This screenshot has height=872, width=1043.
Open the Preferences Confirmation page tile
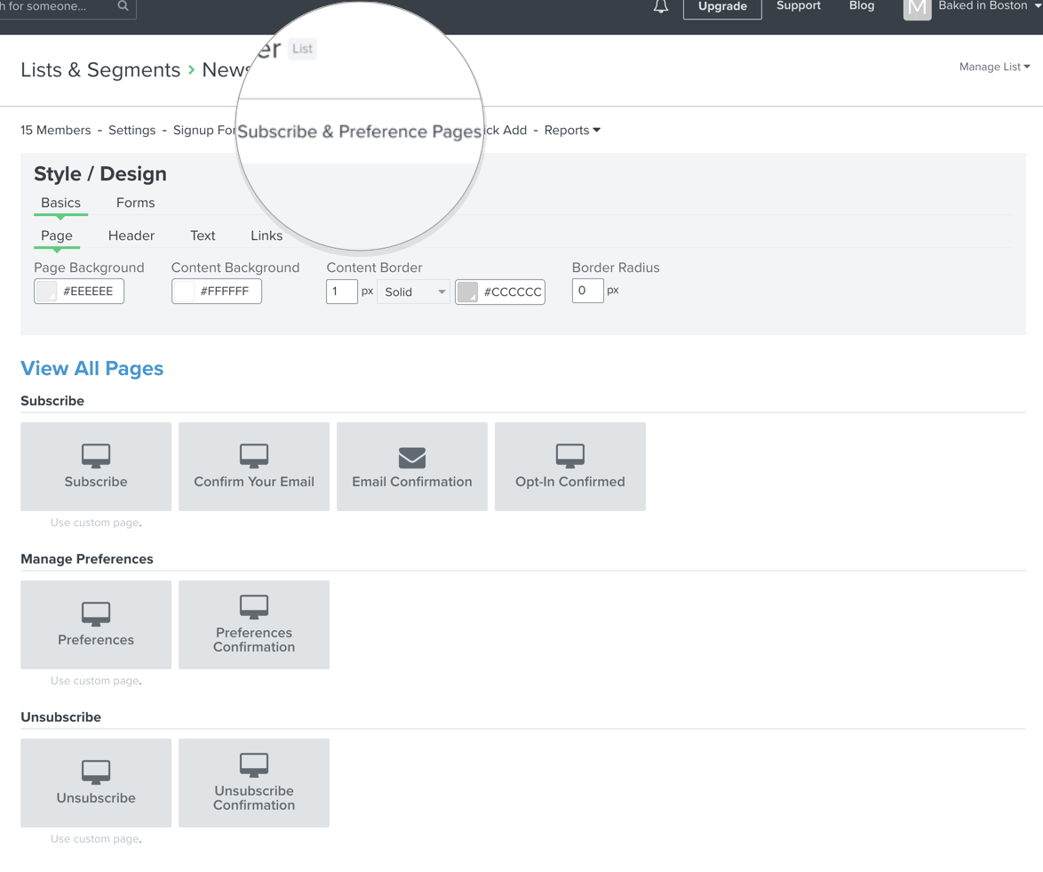[254, 624]
